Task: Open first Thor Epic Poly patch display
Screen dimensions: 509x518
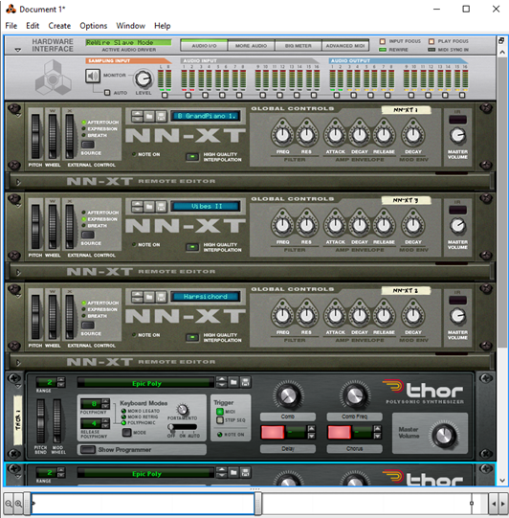Action: click(145, 383)
